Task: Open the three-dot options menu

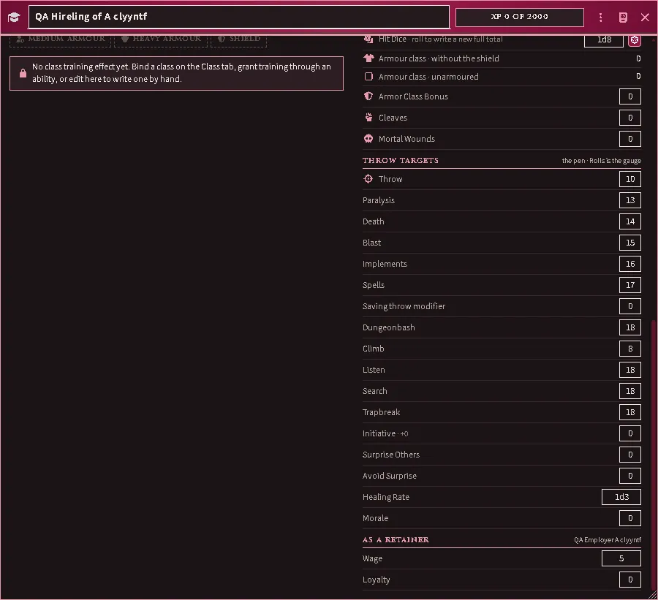Action: click(600, 18)
